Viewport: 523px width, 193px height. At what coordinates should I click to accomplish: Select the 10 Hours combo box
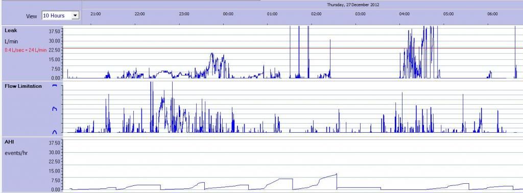(61, 16)
